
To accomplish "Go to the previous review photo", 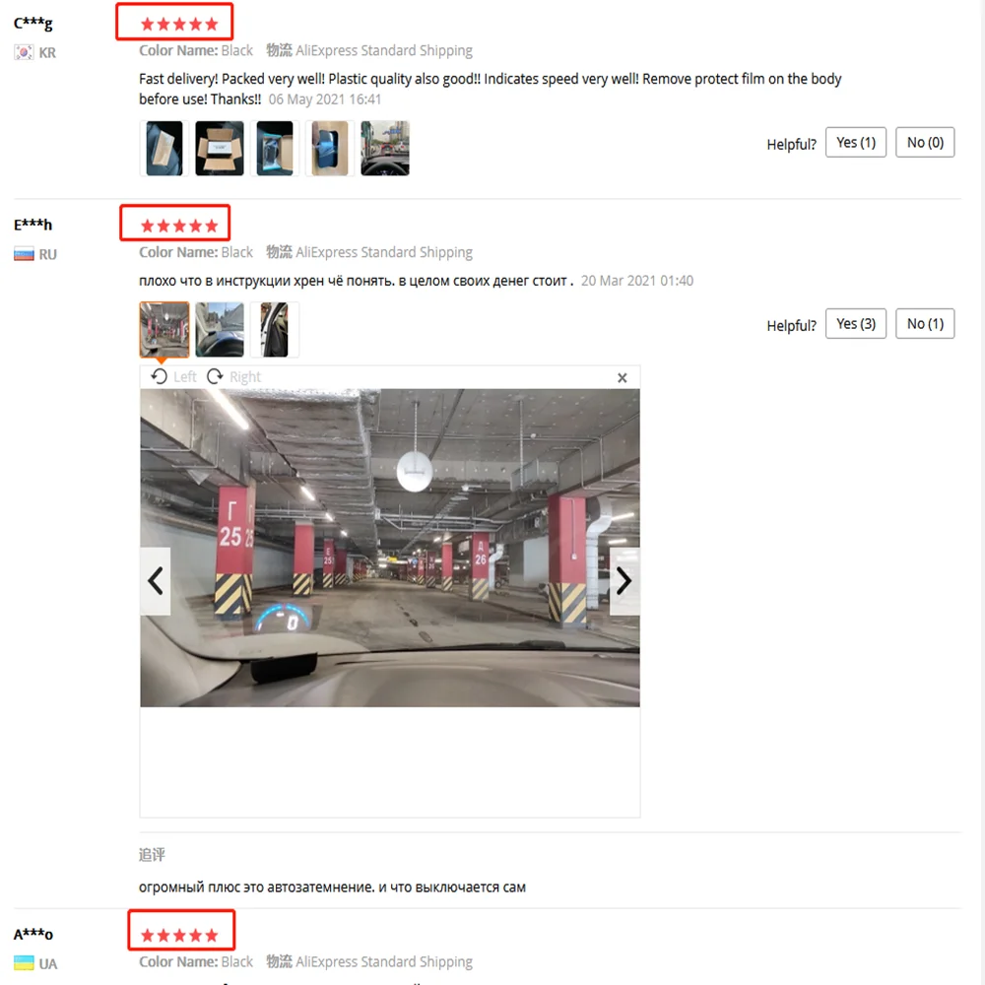I will click(156, 580).
